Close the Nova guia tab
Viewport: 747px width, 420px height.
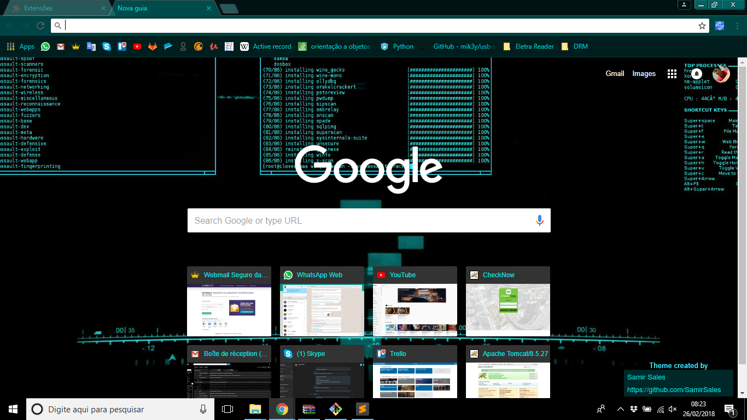pyautogui.click(x=208, y=8)
